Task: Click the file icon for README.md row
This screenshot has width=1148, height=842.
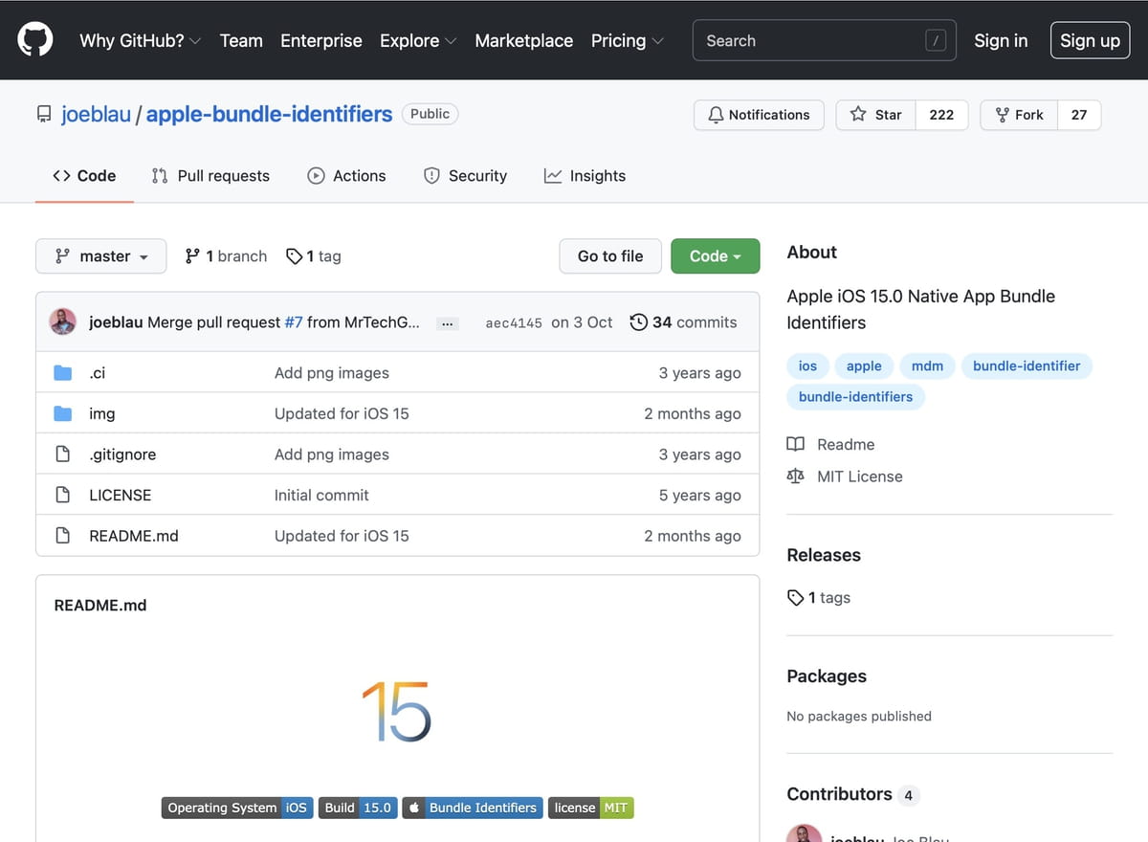Action: coord(63,536)
